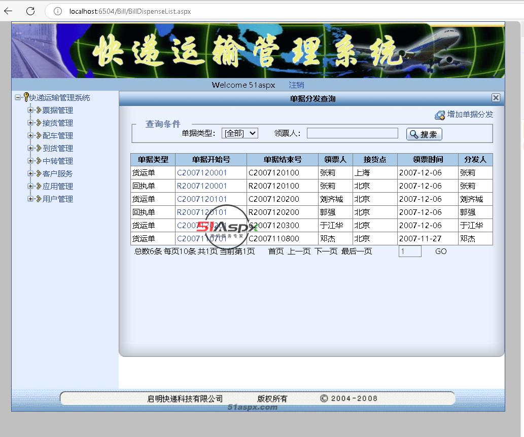524x437 pixels.
Task: Open the 单据类型 dropdown
Action: (x=240, y=133)
